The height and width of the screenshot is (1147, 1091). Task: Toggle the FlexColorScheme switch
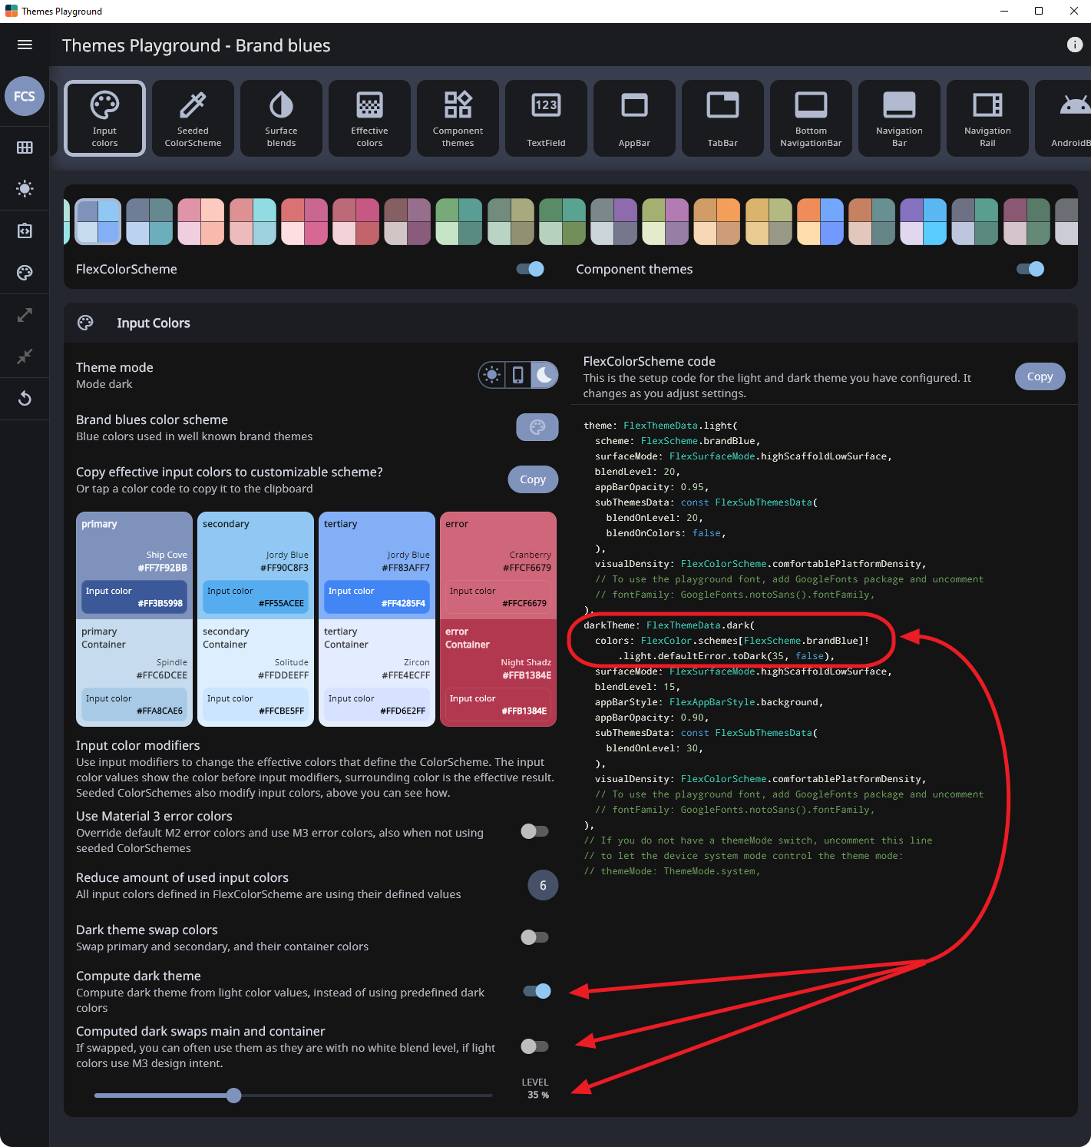click(x=531, y=269)
